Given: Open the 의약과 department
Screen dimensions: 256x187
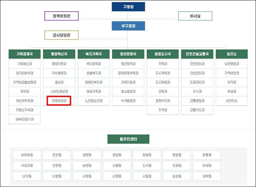Looking at the screenshot, I should tap(232, 82).
